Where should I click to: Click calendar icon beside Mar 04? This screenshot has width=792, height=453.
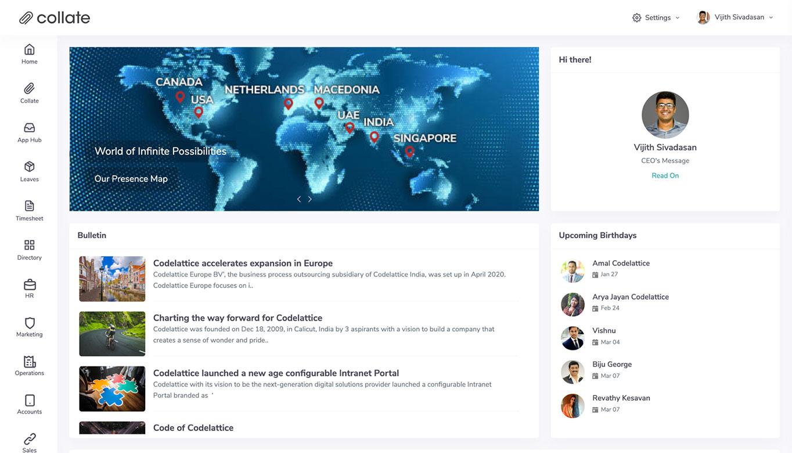[595, 342]
